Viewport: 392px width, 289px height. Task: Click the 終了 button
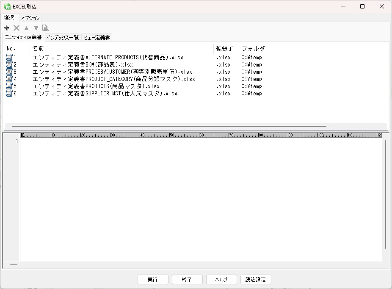tap(187, 280)
